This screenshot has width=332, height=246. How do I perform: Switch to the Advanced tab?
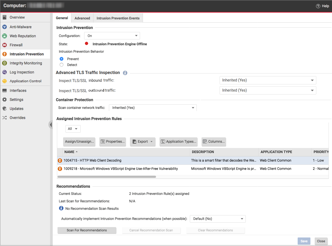tap(82, 18)
